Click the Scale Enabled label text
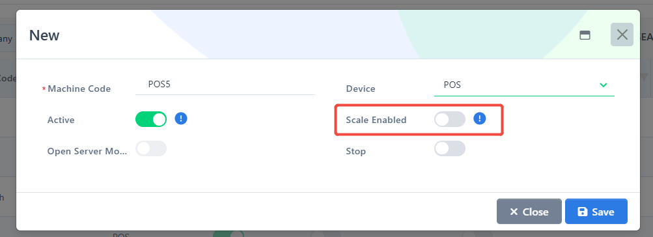Viewport: 653px width, 237px height. [376, 120]
